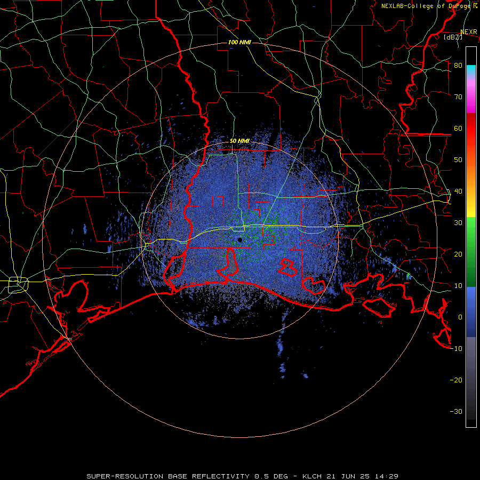The image size is (480, 480).
Task: Click the 40 dBZ legend value
Action: (x=458, y=191)
